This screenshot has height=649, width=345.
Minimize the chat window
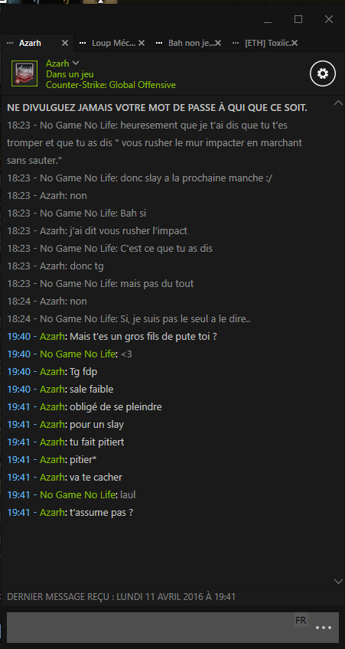[x=268, y=20]
